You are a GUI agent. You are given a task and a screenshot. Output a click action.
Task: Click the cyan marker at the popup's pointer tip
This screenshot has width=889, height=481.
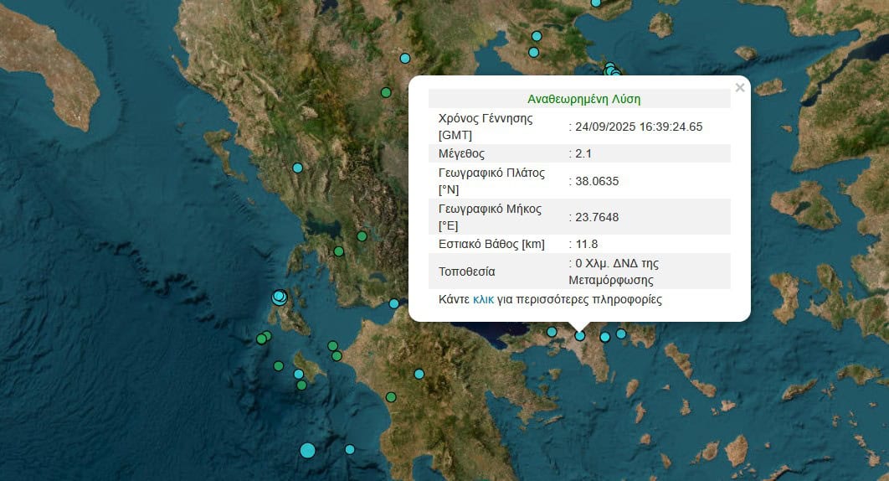pos(580,335)
